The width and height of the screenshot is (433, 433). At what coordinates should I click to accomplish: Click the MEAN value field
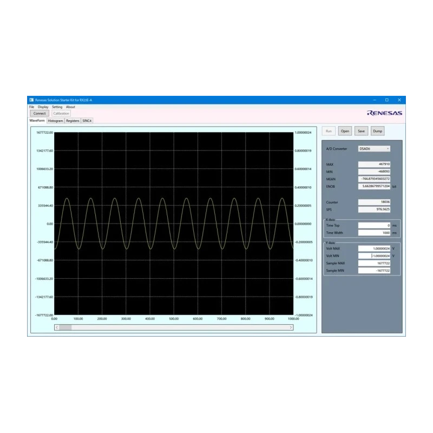(374, 179)
